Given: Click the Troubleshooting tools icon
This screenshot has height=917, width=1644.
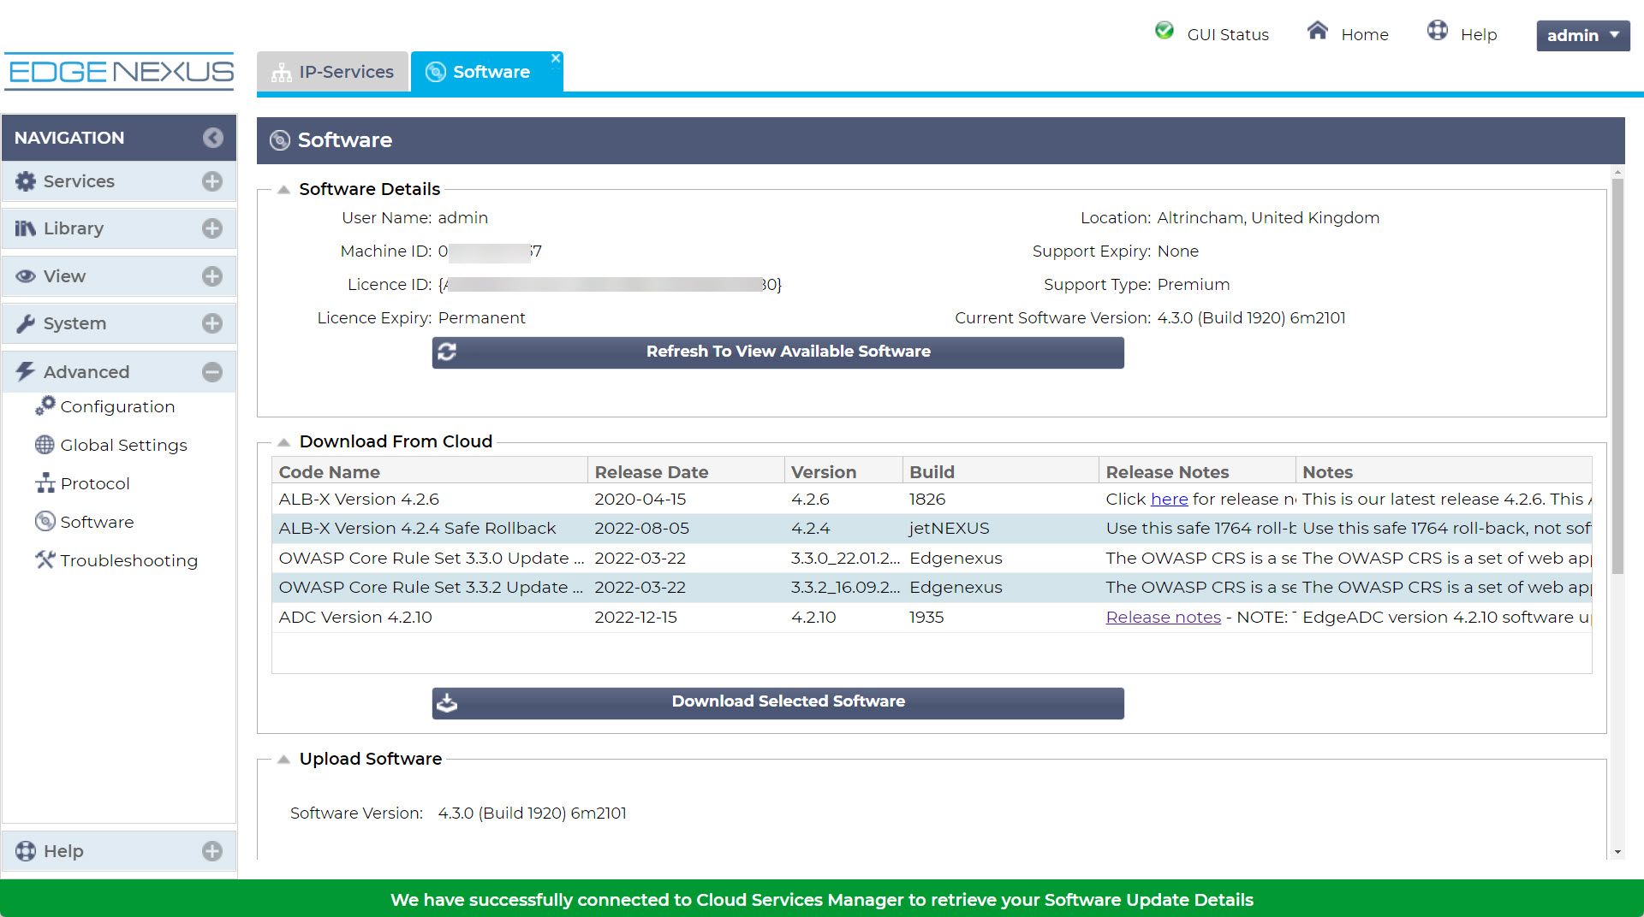Looking at the screenshot, I should tap(45, 559).
